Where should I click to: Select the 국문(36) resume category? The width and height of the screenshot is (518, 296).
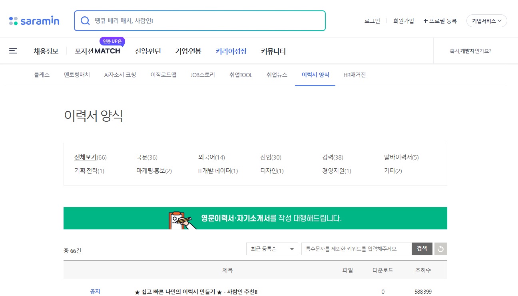coord(147,157)
